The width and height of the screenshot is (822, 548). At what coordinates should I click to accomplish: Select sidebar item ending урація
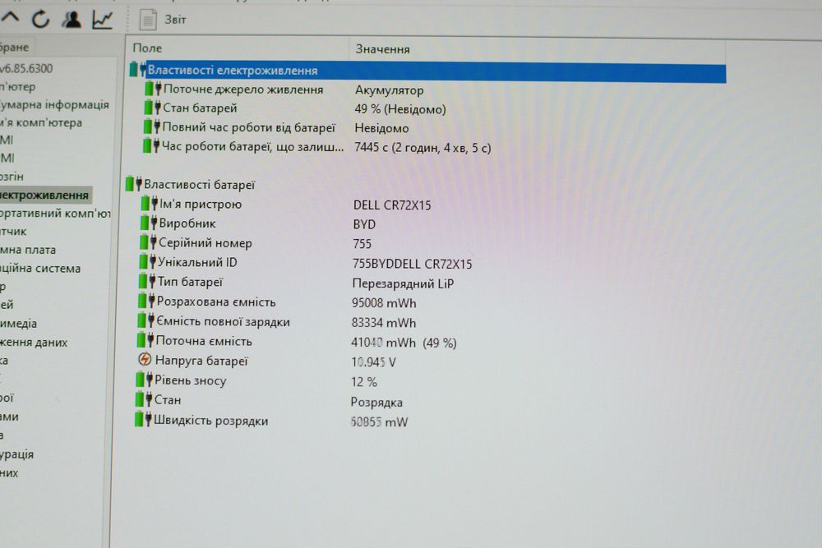(16, 454)
